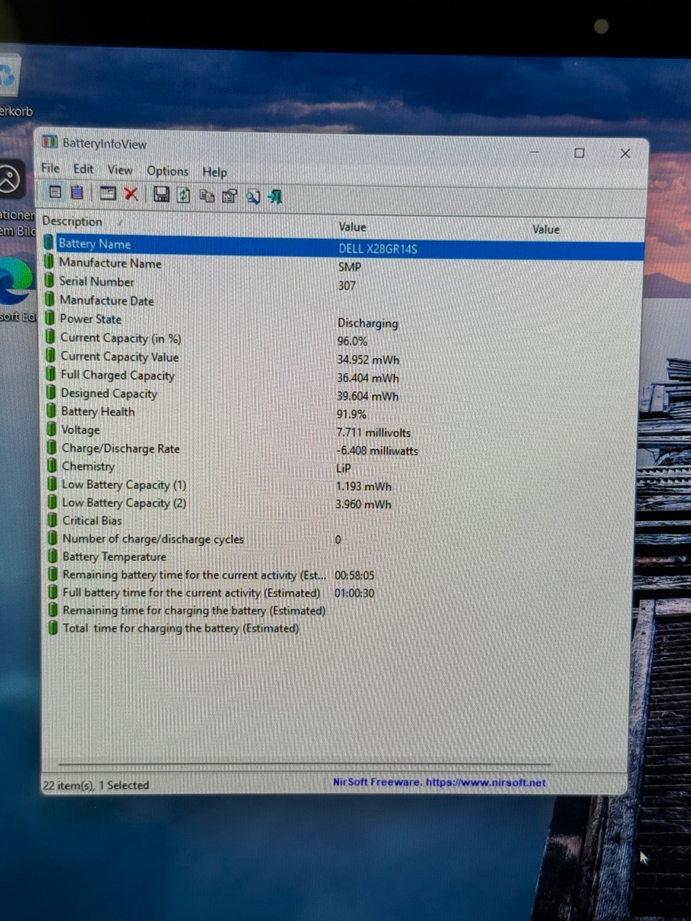Click battery icon beside Designed Capacity
The width and height of the screenshot is (691, 921).
(x=51, y=393)
